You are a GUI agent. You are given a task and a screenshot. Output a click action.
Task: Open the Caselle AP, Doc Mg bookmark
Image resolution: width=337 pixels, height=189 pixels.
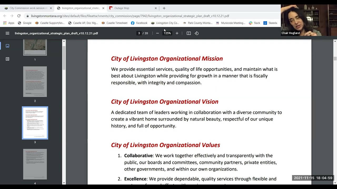pos(83,23)
